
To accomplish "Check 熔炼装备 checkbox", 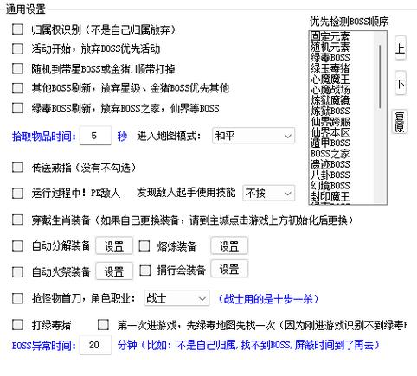I will coord(144,245).
